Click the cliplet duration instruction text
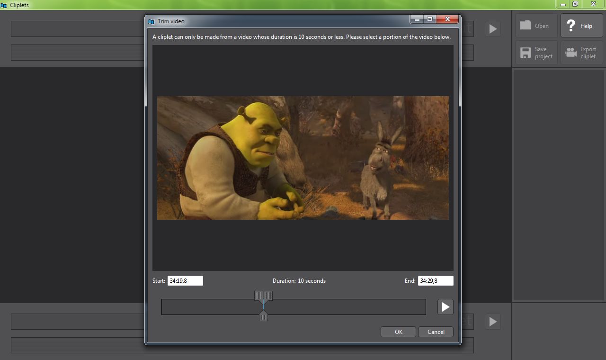The width and height of the screenshot is (606, 360). coord(302,37)
